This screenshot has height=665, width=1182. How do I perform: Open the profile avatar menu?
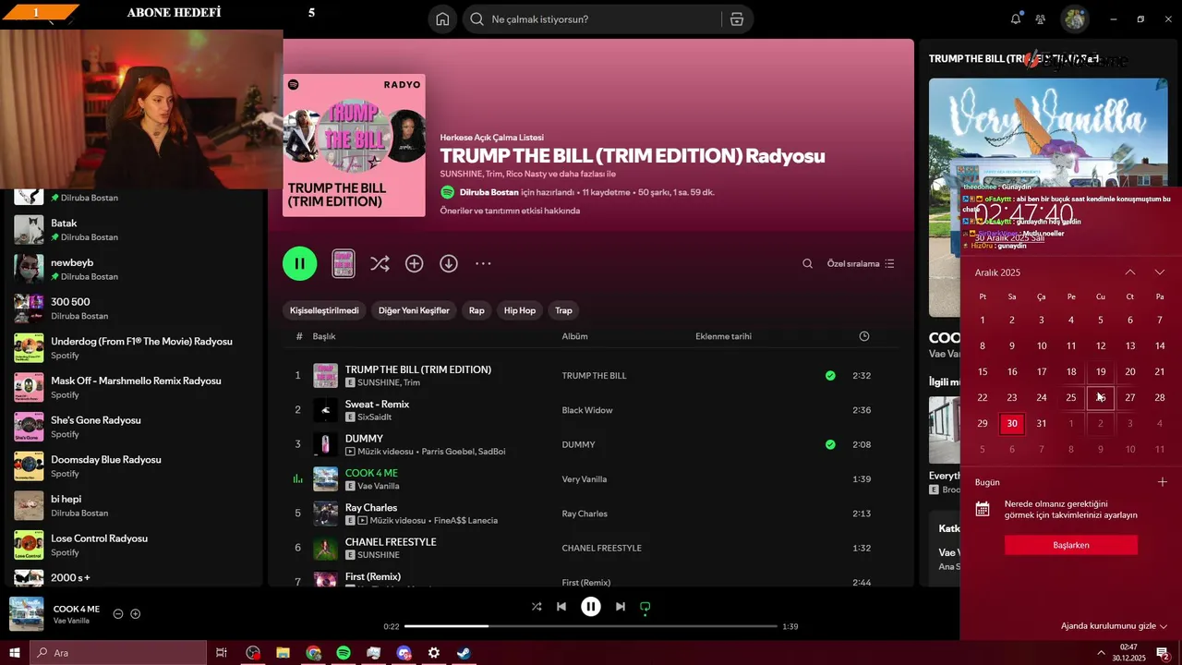click(x=1074, y=19)
